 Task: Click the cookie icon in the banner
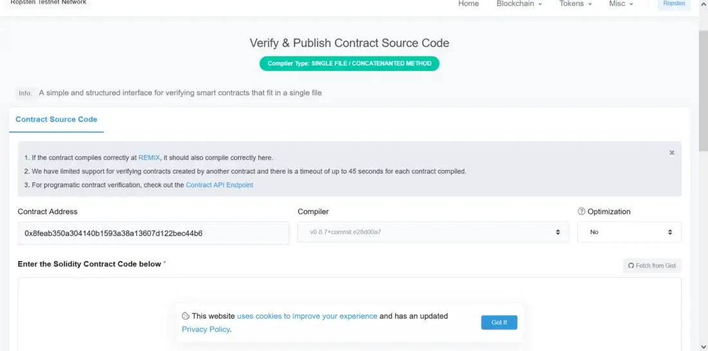(x=185, y=316)
